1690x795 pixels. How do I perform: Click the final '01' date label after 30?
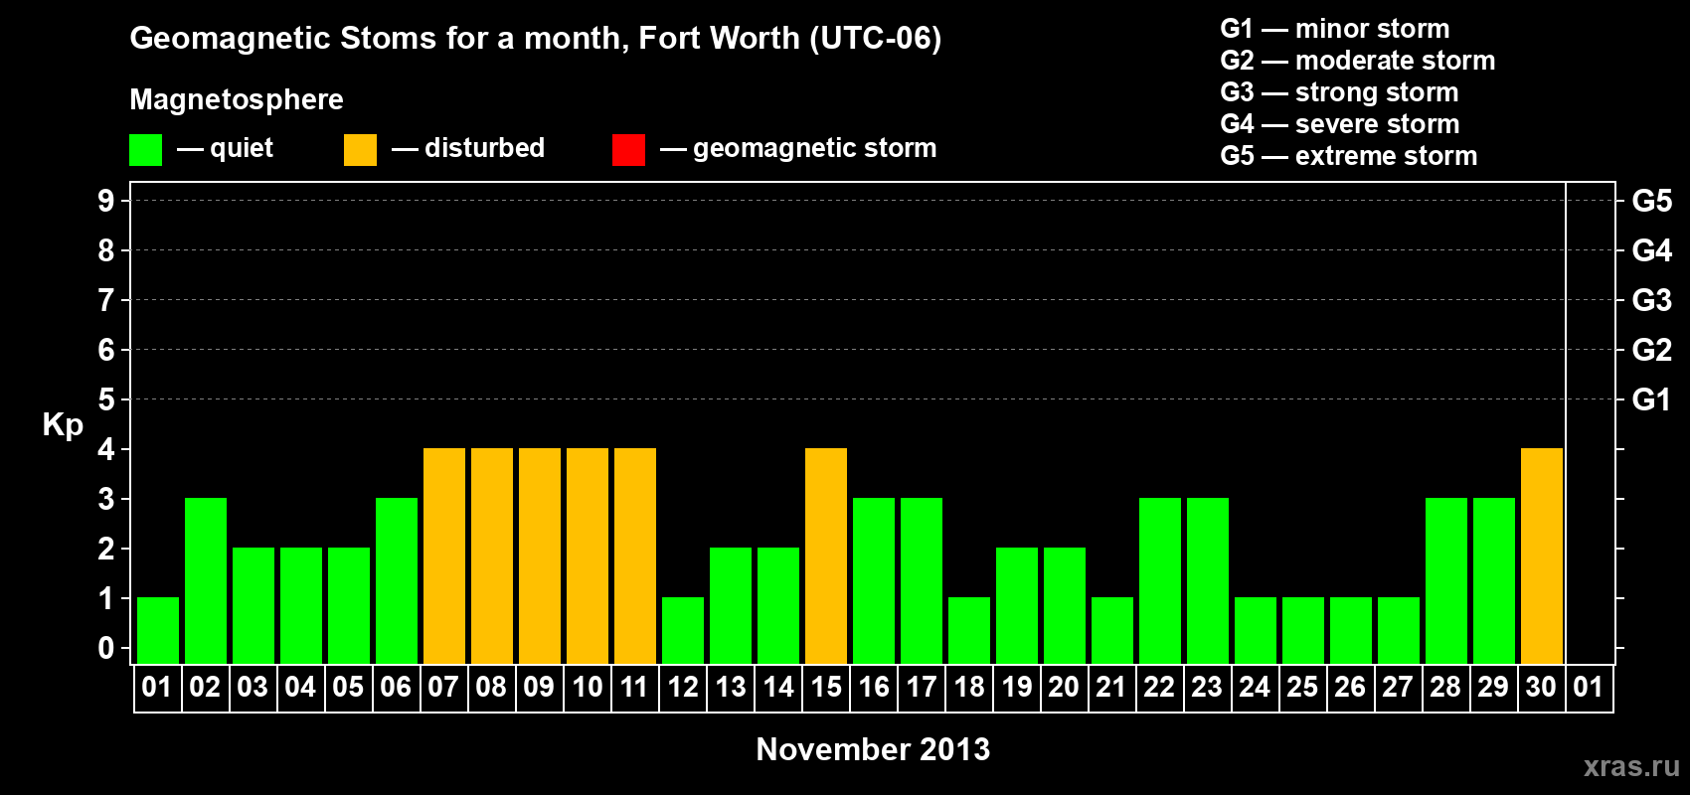(1589, 688)
